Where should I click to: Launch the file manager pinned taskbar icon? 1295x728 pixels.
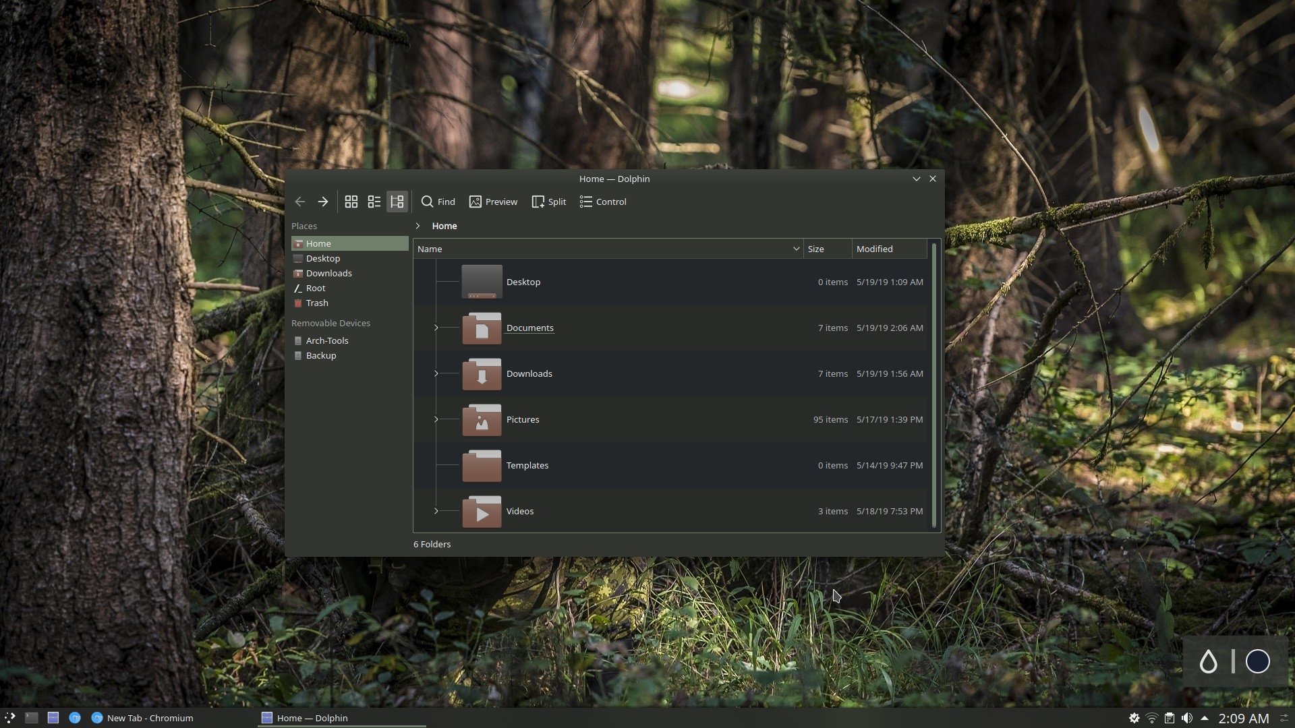click(53, 718)
